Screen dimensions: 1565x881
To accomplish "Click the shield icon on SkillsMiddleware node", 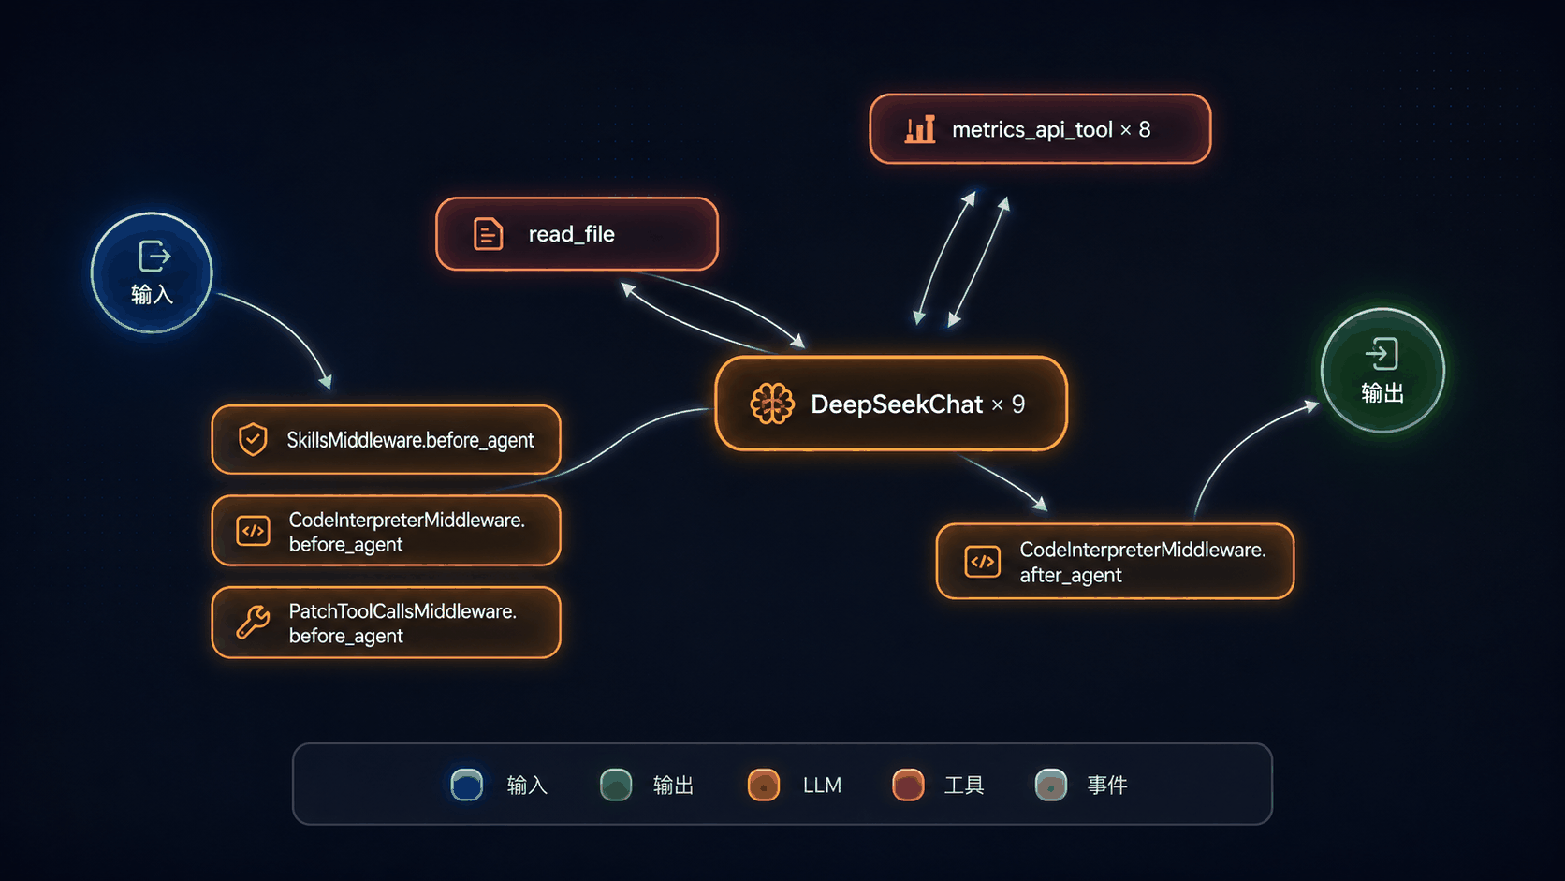I will (253, 439).
